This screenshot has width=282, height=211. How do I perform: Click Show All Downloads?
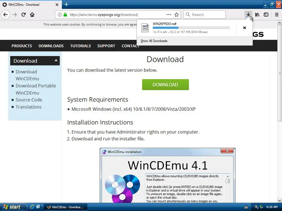point(154,41)
